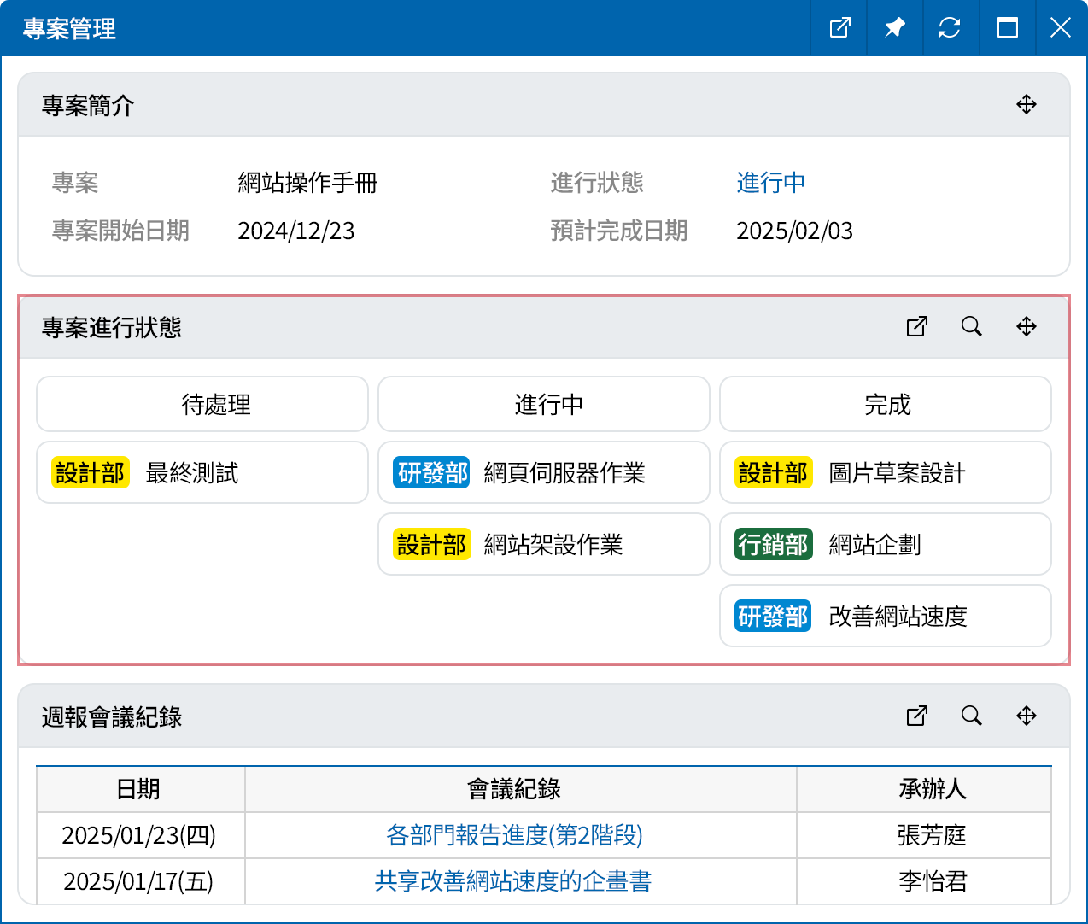Image resolution: width=1088 pixels, height=924 pixels.
Task: Click the move handle on 專案簡介 panel
Action: (x=1026, y=105)
